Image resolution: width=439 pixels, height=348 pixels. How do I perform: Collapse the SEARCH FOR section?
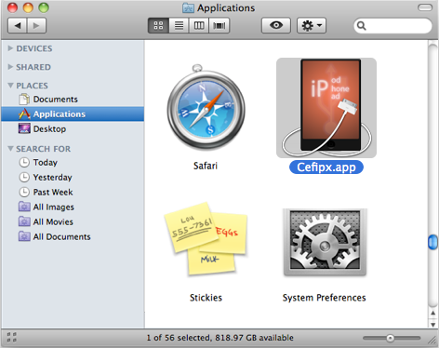pyautogui.click(x=10, y=149)
